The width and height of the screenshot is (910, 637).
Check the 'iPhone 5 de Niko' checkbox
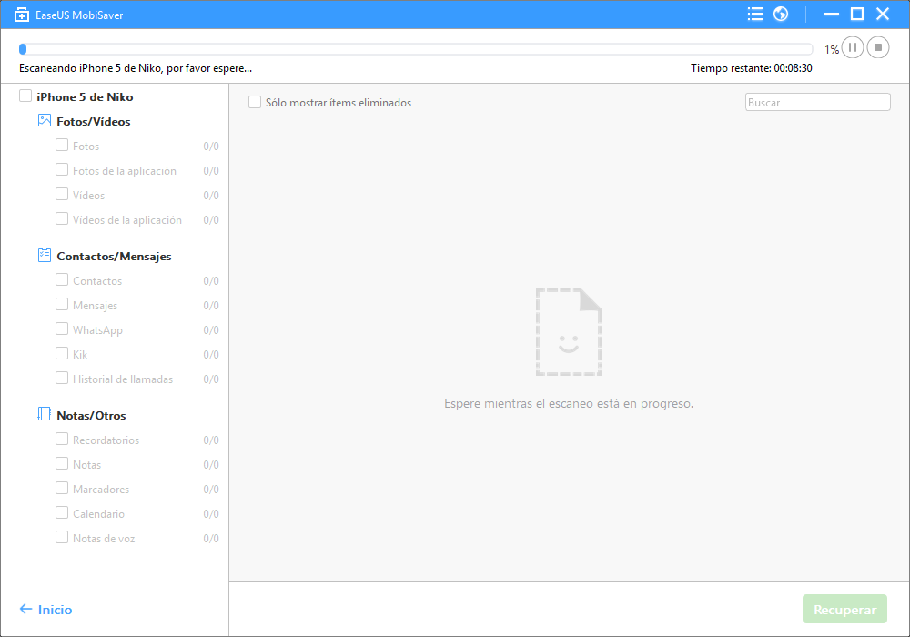[x=25, y=96]
